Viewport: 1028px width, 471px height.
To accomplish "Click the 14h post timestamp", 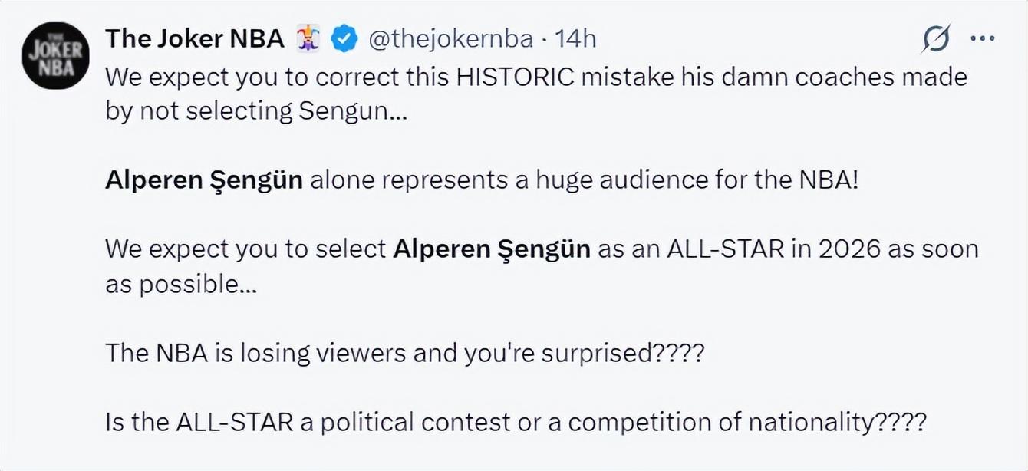I will (x=575, y=38).
